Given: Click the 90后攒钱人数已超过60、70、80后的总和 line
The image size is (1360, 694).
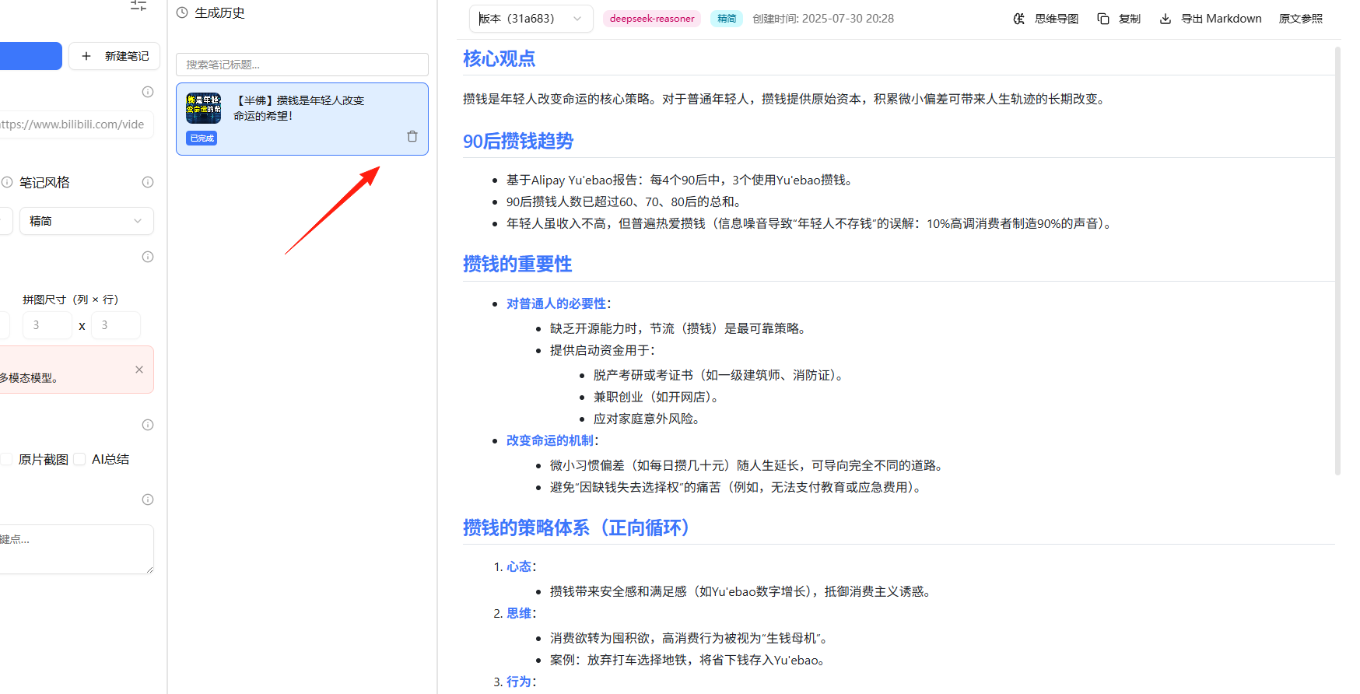Looking at the screenshot, I should (x=626, y=202).
